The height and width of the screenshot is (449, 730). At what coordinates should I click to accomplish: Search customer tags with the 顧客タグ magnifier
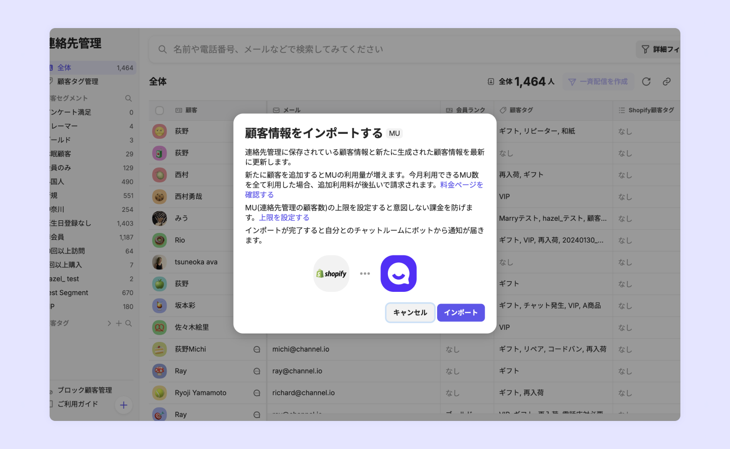(129, 323)
